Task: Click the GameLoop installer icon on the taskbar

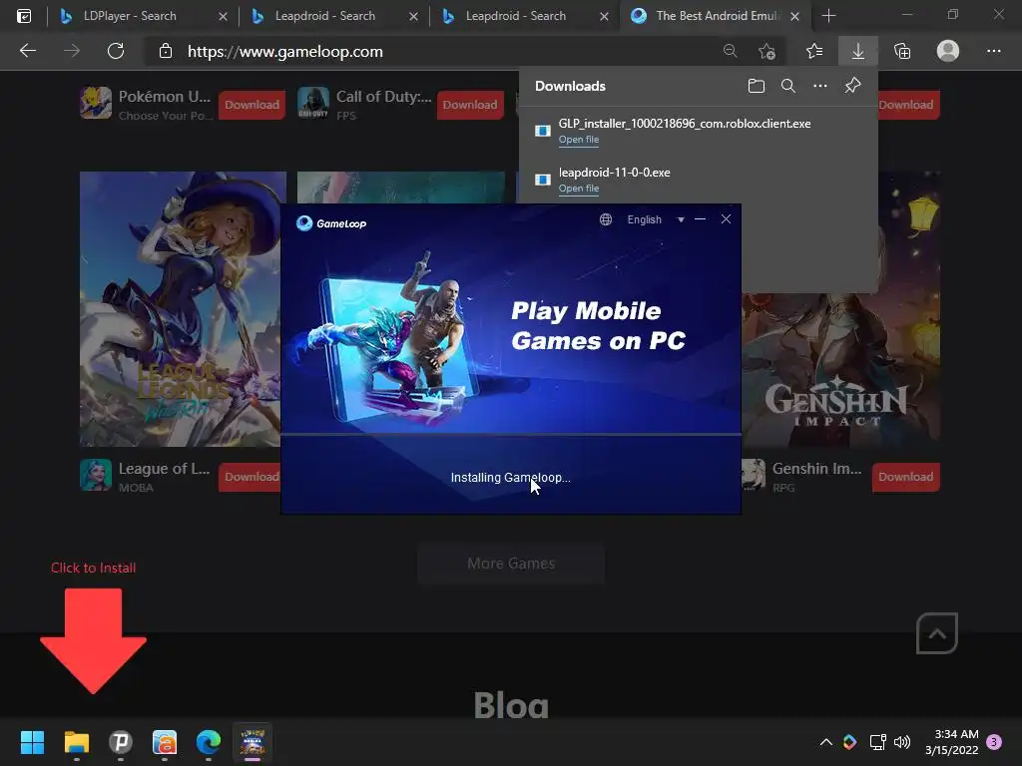Action: tap(253, 742)
